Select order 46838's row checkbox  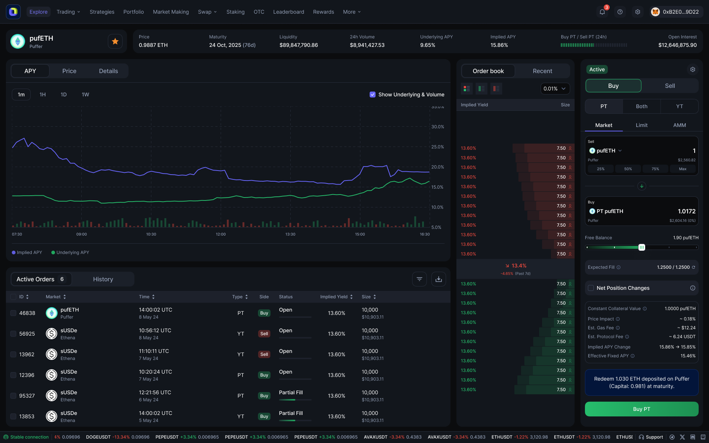tap(13, 313)
